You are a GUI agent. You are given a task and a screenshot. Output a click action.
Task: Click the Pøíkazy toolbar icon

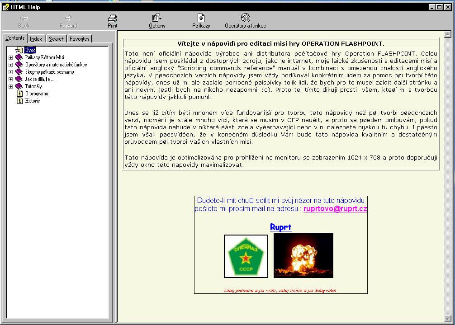201,18
